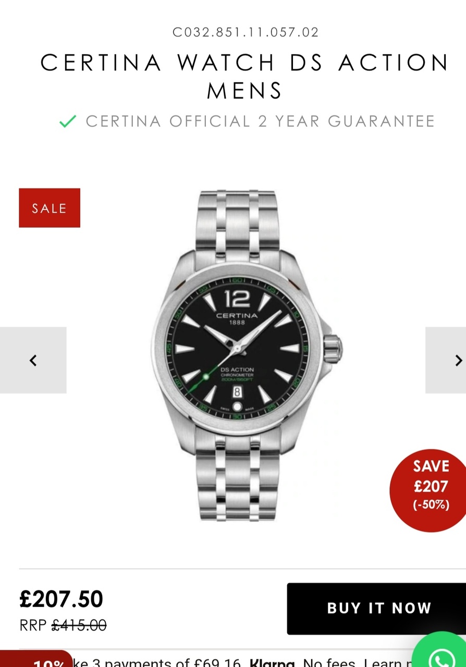This screenshot has width=466, height=667.
Task: Open the red 10% off tab
Action: (x=36, y=660)
